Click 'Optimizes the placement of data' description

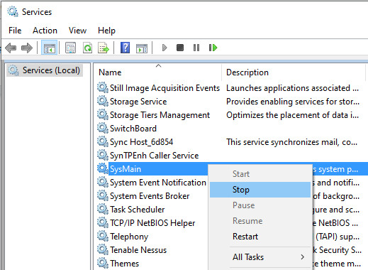tap(292, 115)
